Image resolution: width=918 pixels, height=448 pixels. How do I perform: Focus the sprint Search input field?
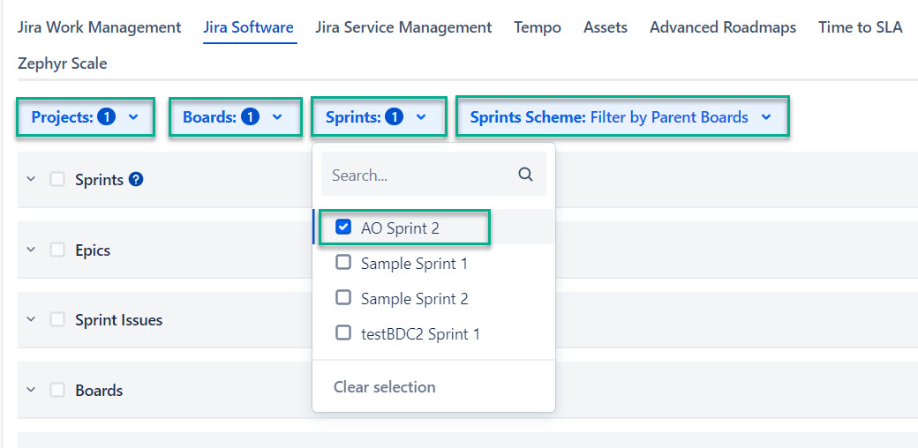[x=419, y=175]
